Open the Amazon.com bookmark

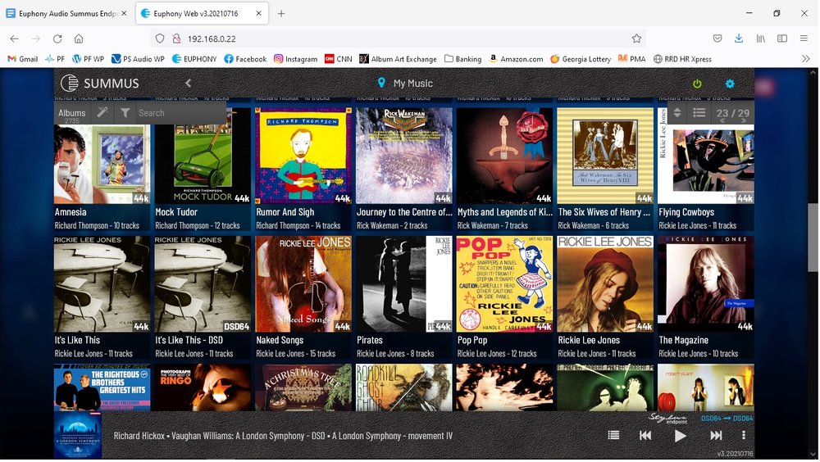click(516, 59)
